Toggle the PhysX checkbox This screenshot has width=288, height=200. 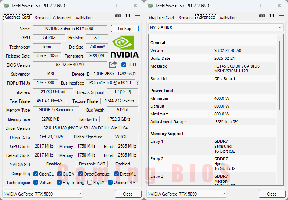point(90,183)
